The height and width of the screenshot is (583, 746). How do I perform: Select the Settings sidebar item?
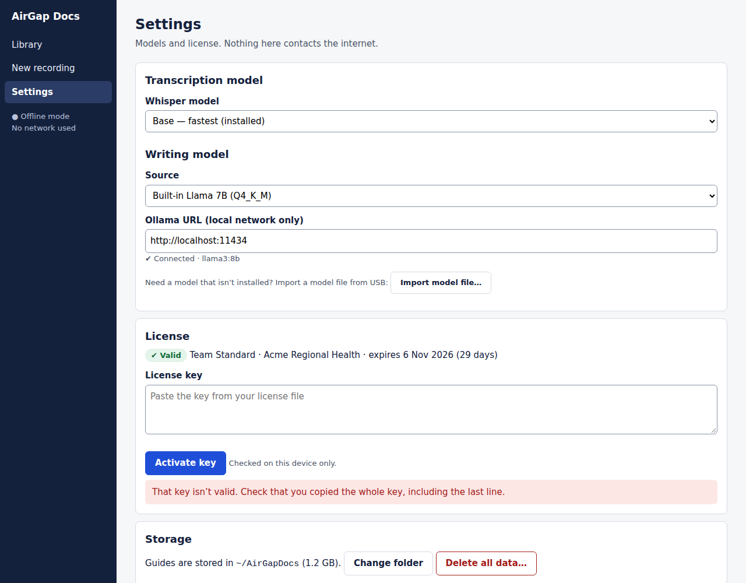tap(58, 92)
